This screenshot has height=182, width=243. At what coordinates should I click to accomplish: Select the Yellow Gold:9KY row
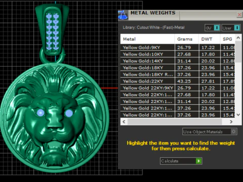(178, 48)
